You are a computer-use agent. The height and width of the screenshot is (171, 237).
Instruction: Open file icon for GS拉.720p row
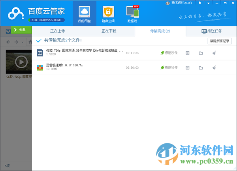click(187, 53)
